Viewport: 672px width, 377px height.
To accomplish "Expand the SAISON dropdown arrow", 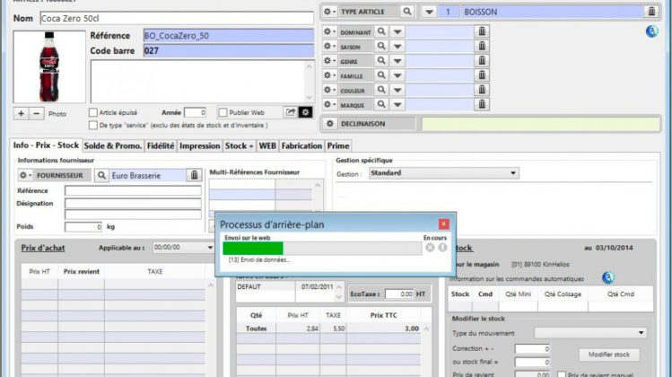I will coord(397,47).
